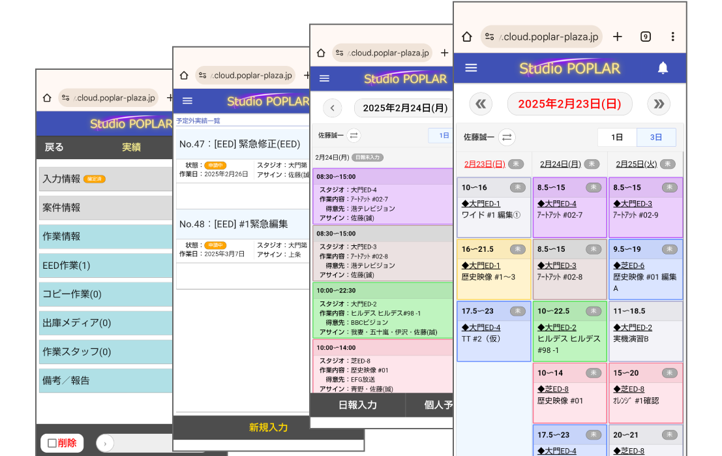The width and height of the screenshot is (722, 456).
Task: Switch to 3日 view in front screen
Action: click(x=656, y=137)
